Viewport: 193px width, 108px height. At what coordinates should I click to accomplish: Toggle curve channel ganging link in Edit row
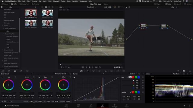[x=128, y=77]
